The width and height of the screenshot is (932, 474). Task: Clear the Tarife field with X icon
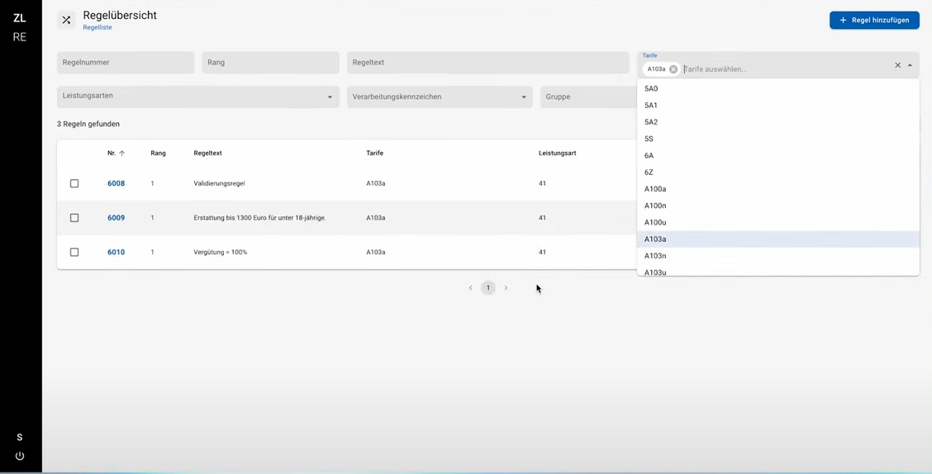[897, 65]
